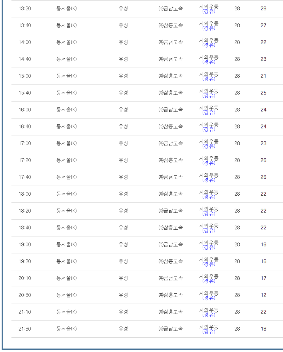Open the (경유) link for the 17:00 bus
This screenshot has height=352, width=283.
209,146
